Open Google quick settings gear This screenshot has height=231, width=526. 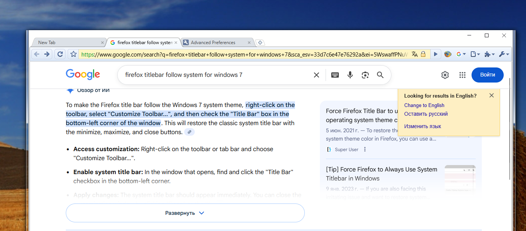[445, 75]
